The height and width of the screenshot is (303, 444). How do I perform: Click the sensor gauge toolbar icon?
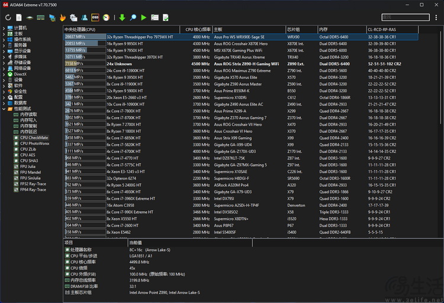click(x=106, y=18)
